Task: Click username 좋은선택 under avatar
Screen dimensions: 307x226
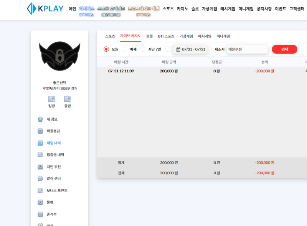Action: click(59, 82)
